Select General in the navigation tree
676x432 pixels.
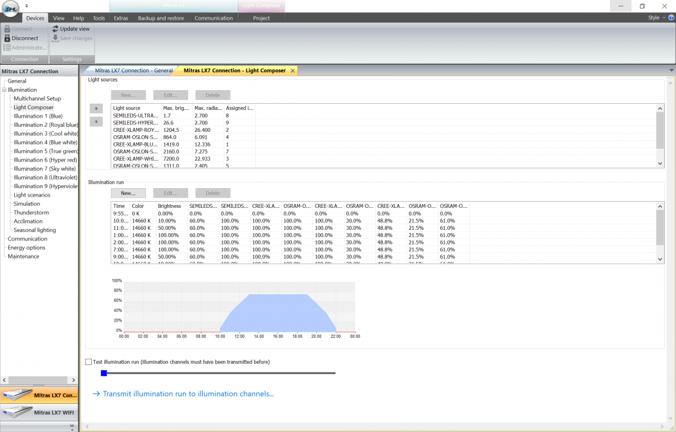pos(17,81)
